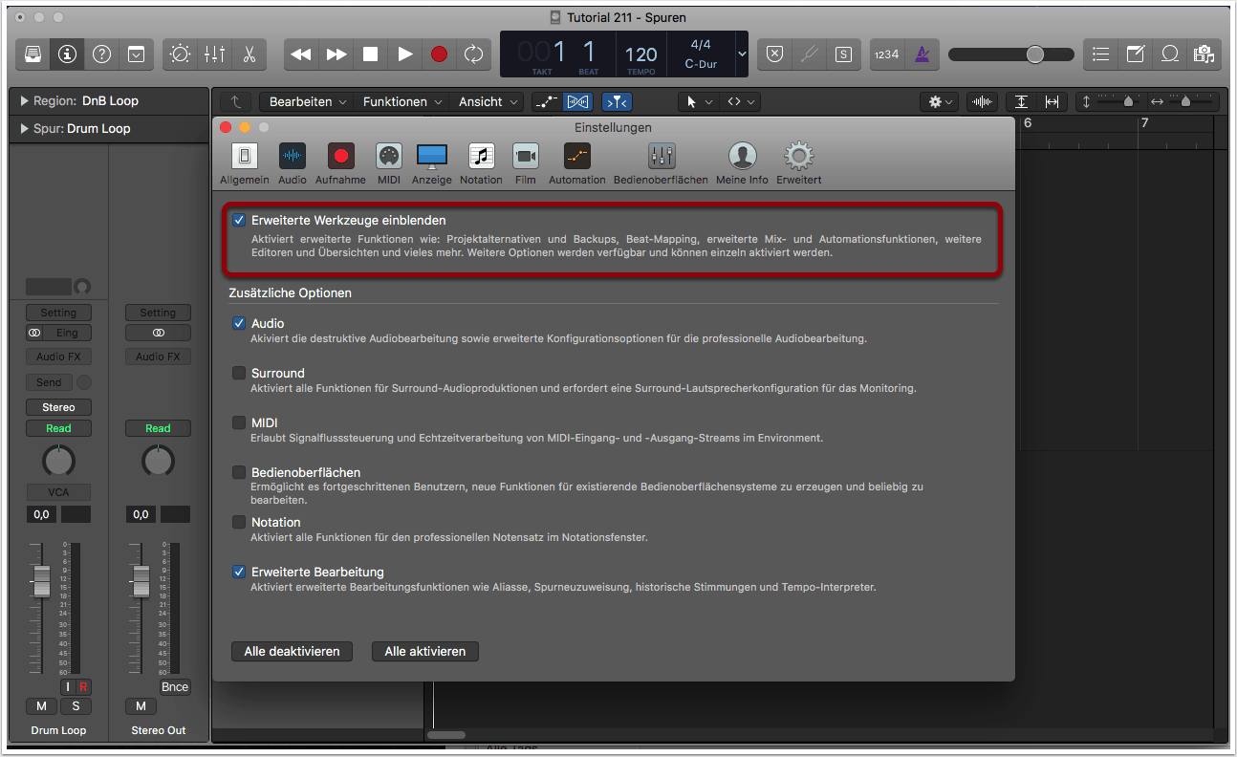Open the Bedienoberflächen preferences pane

click(x=661, y=163)
